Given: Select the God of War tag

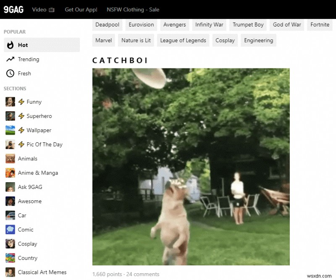Looking at the screenshot, I should tap(287, 25).
